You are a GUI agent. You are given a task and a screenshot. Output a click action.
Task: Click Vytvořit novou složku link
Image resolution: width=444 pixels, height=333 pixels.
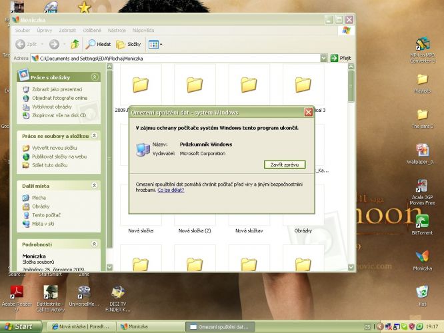click(55, 148)
